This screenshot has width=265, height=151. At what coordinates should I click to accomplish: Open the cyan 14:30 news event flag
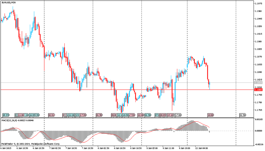125,115
